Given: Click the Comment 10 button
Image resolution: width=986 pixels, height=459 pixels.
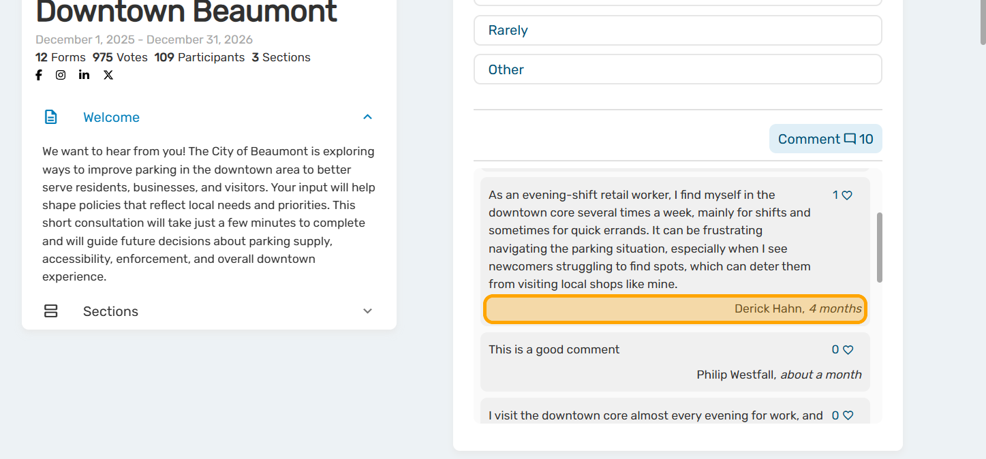Looking at the screenshot, I should point(825,139).
